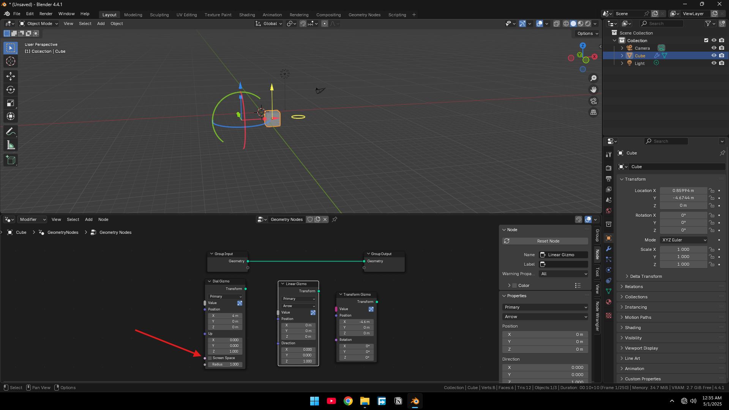Activate the Scale tool
Image resolution: width=729 pixels, height=410 pixels.
click(x=11, y=103)
